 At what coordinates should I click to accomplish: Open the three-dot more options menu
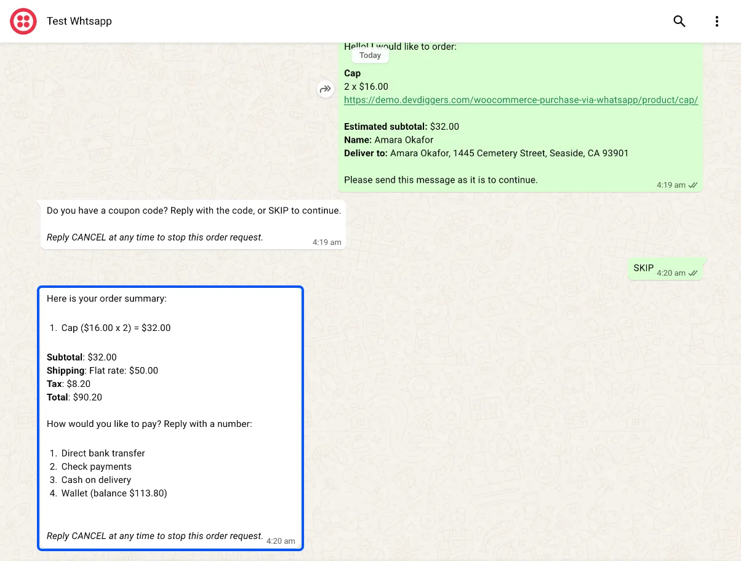716,22
